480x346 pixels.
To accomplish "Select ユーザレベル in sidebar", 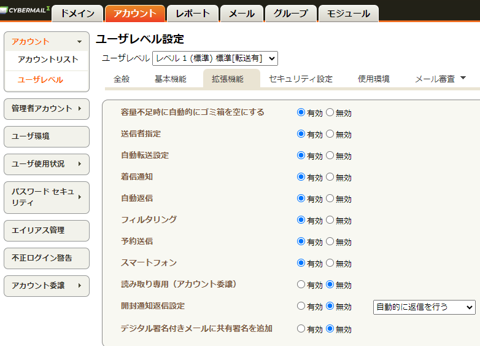I will [41, 80].
